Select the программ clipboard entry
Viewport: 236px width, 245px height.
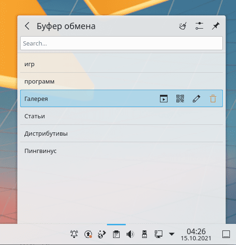(122, 81)
